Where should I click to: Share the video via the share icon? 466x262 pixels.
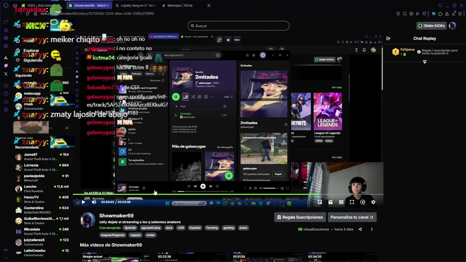tap(360, 229)
